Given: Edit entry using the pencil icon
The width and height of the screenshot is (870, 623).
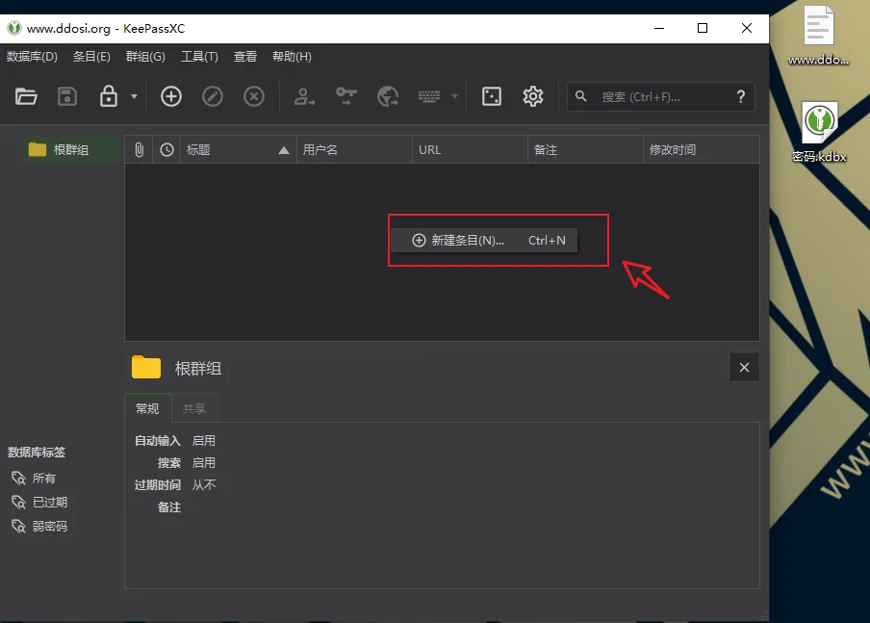Looking at the screenshot, I should pyautogui.click(x=213, y=96).
